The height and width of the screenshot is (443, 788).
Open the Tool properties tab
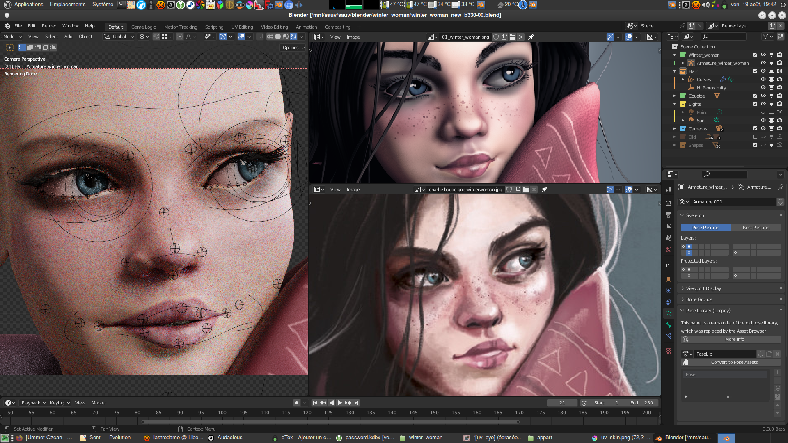point(669,189)
